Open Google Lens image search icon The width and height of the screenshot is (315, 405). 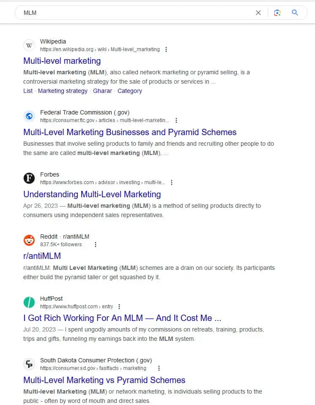tap(277, 13)
